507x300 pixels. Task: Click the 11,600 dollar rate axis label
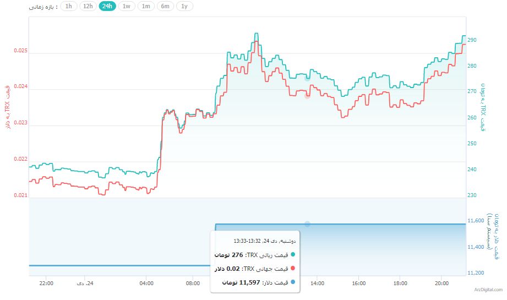click(x=475, y=221)
